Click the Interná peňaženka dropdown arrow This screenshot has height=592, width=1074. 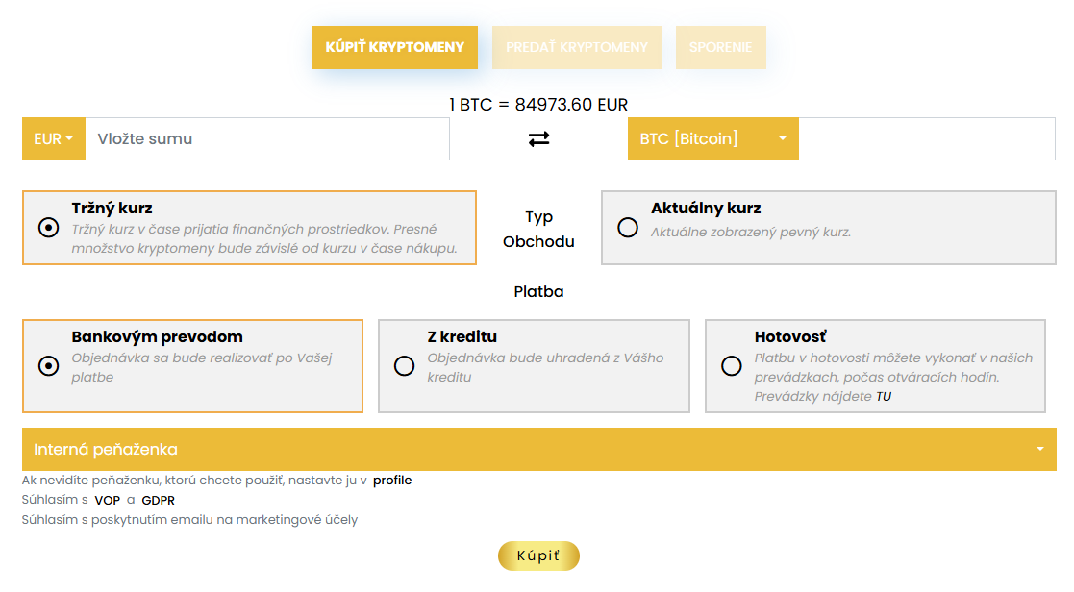[1040, 450]
